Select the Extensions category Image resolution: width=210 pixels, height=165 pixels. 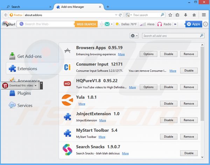(x=32, y=69)
